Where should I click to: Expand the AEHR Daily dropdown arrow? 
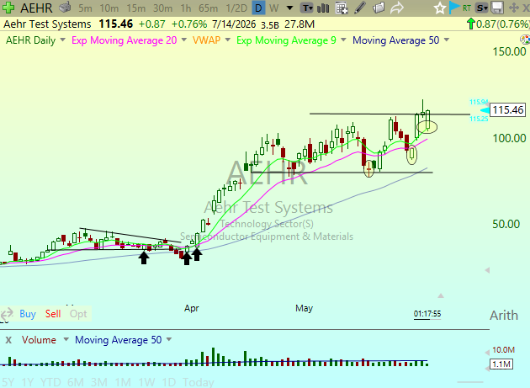[62, 40]
